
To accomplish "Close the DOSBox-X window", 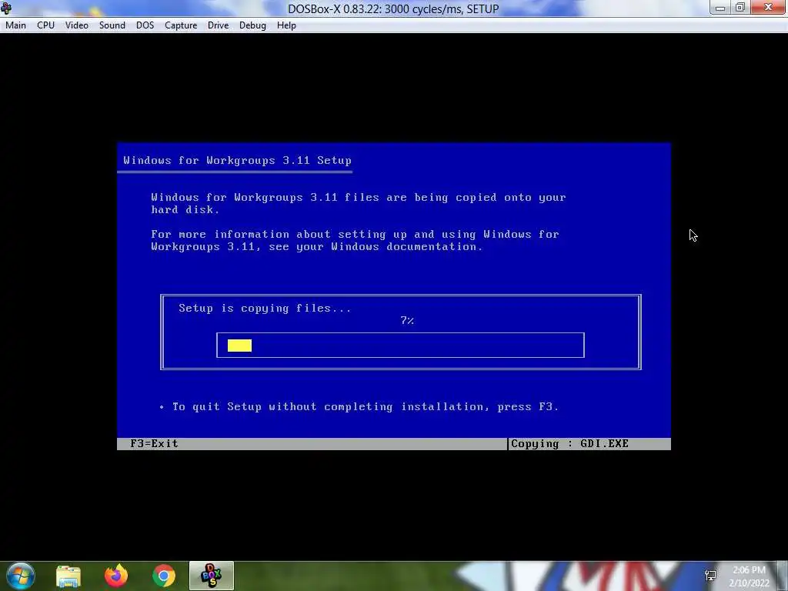I will tap(769, 8).
